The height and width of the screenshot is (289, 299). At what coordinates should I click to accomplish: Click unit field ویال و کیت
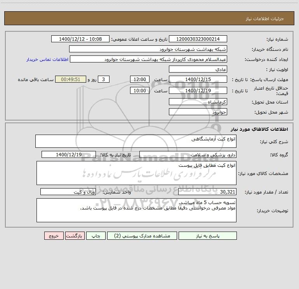(x=68, y=192)
